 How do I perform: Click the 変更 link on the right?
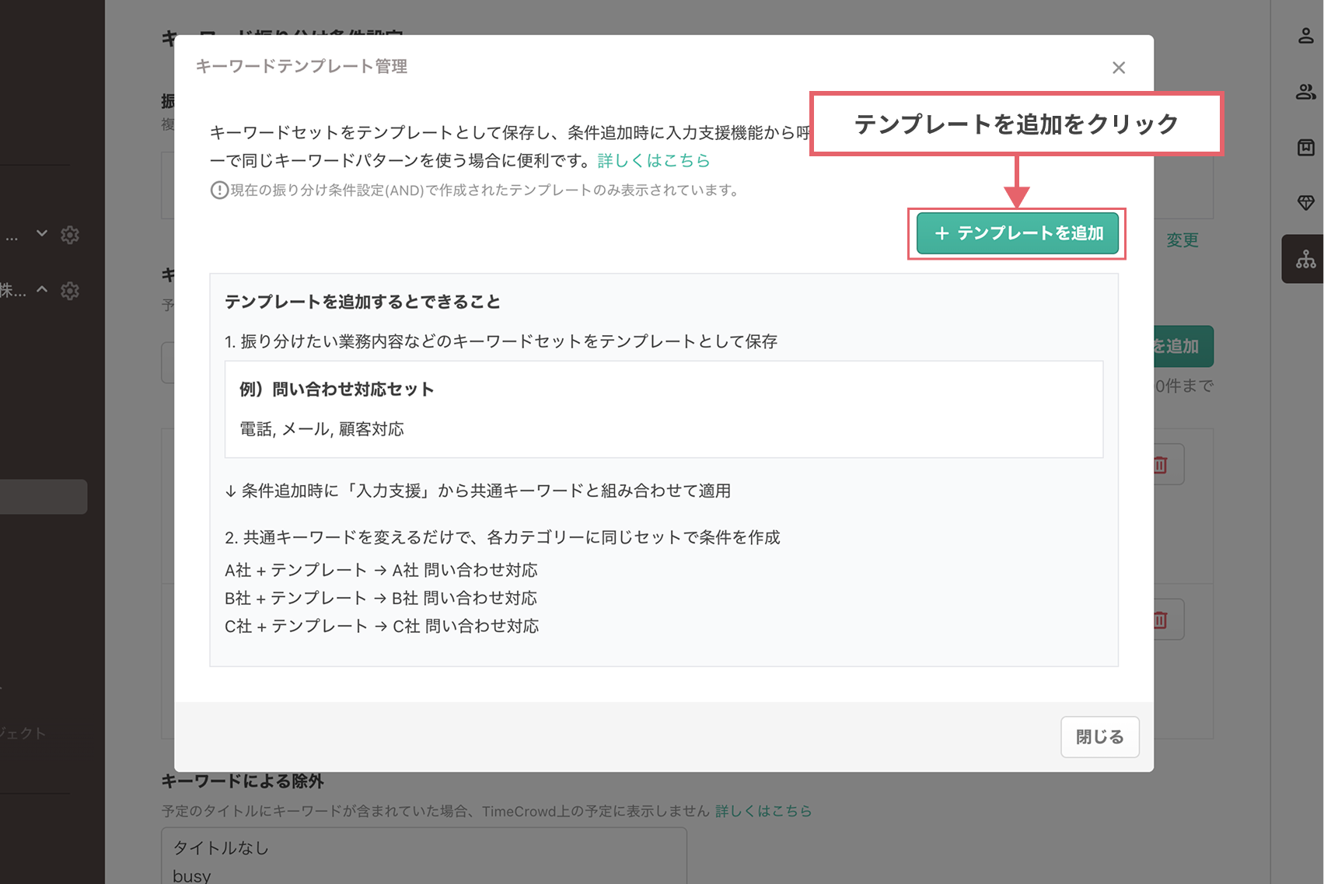tap(1182, 239)
